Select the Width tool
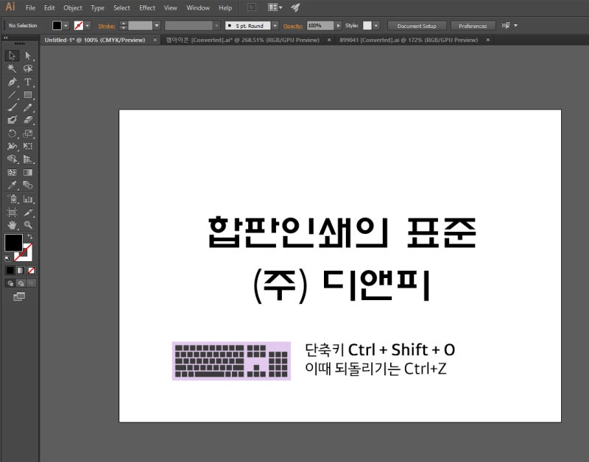 click(x=12, y=146)
